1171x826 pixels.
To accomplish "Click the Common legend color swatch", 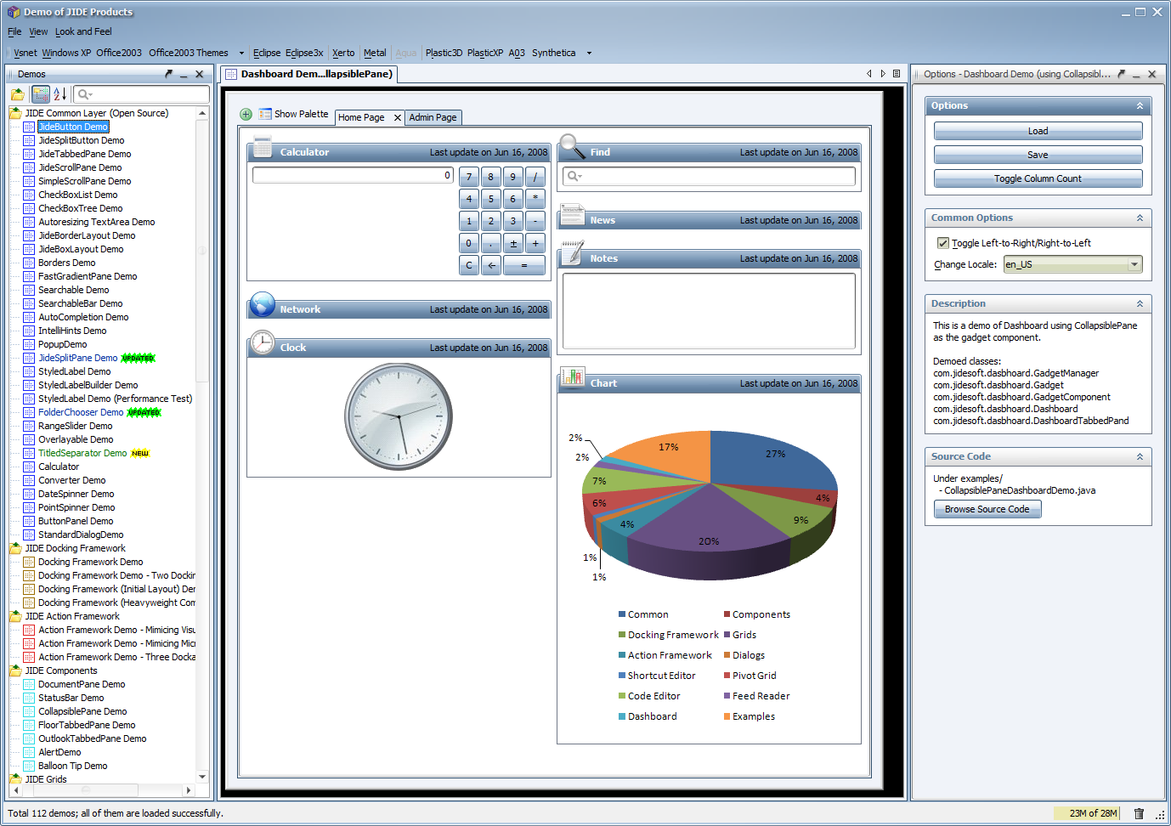I will tap(622, 614).
